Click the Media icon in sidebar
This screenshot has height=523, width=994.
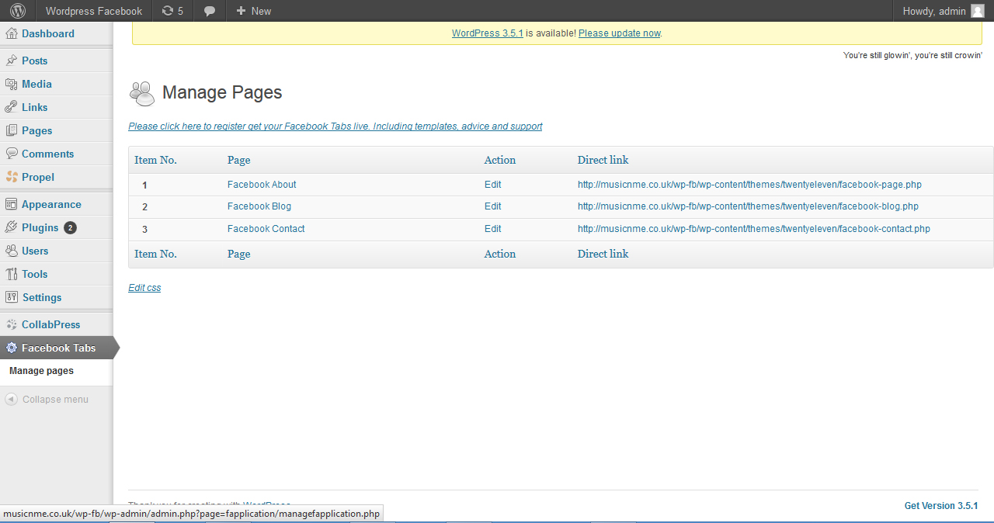[x=12, y=84]
